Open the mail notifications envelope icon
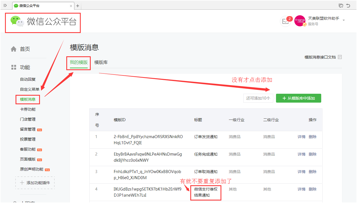The width and height of the screenshot is (357, 203). 285,21
